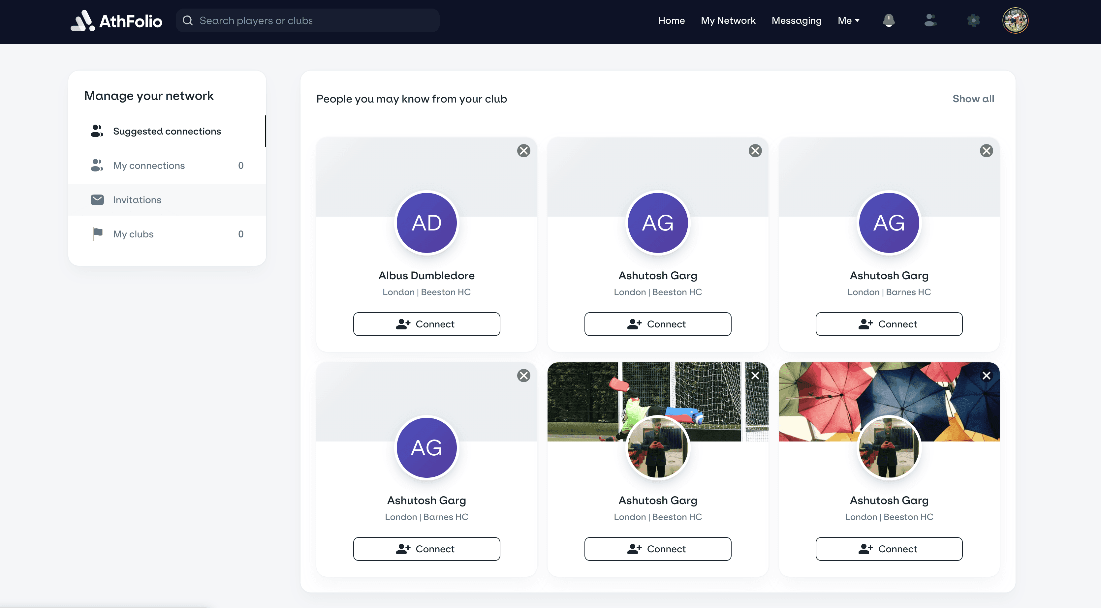The image size is (1101, 608).
Task: Open settings gear icon in header
Action: [x=973, y=20]
